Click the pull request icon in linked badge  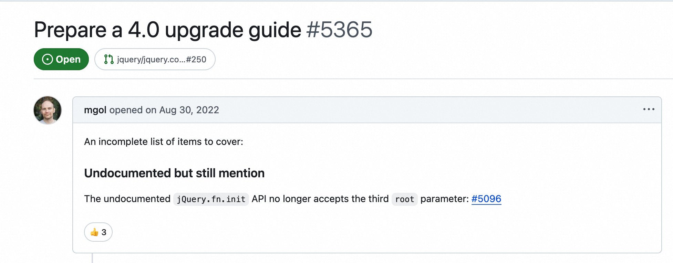[109, 59]
